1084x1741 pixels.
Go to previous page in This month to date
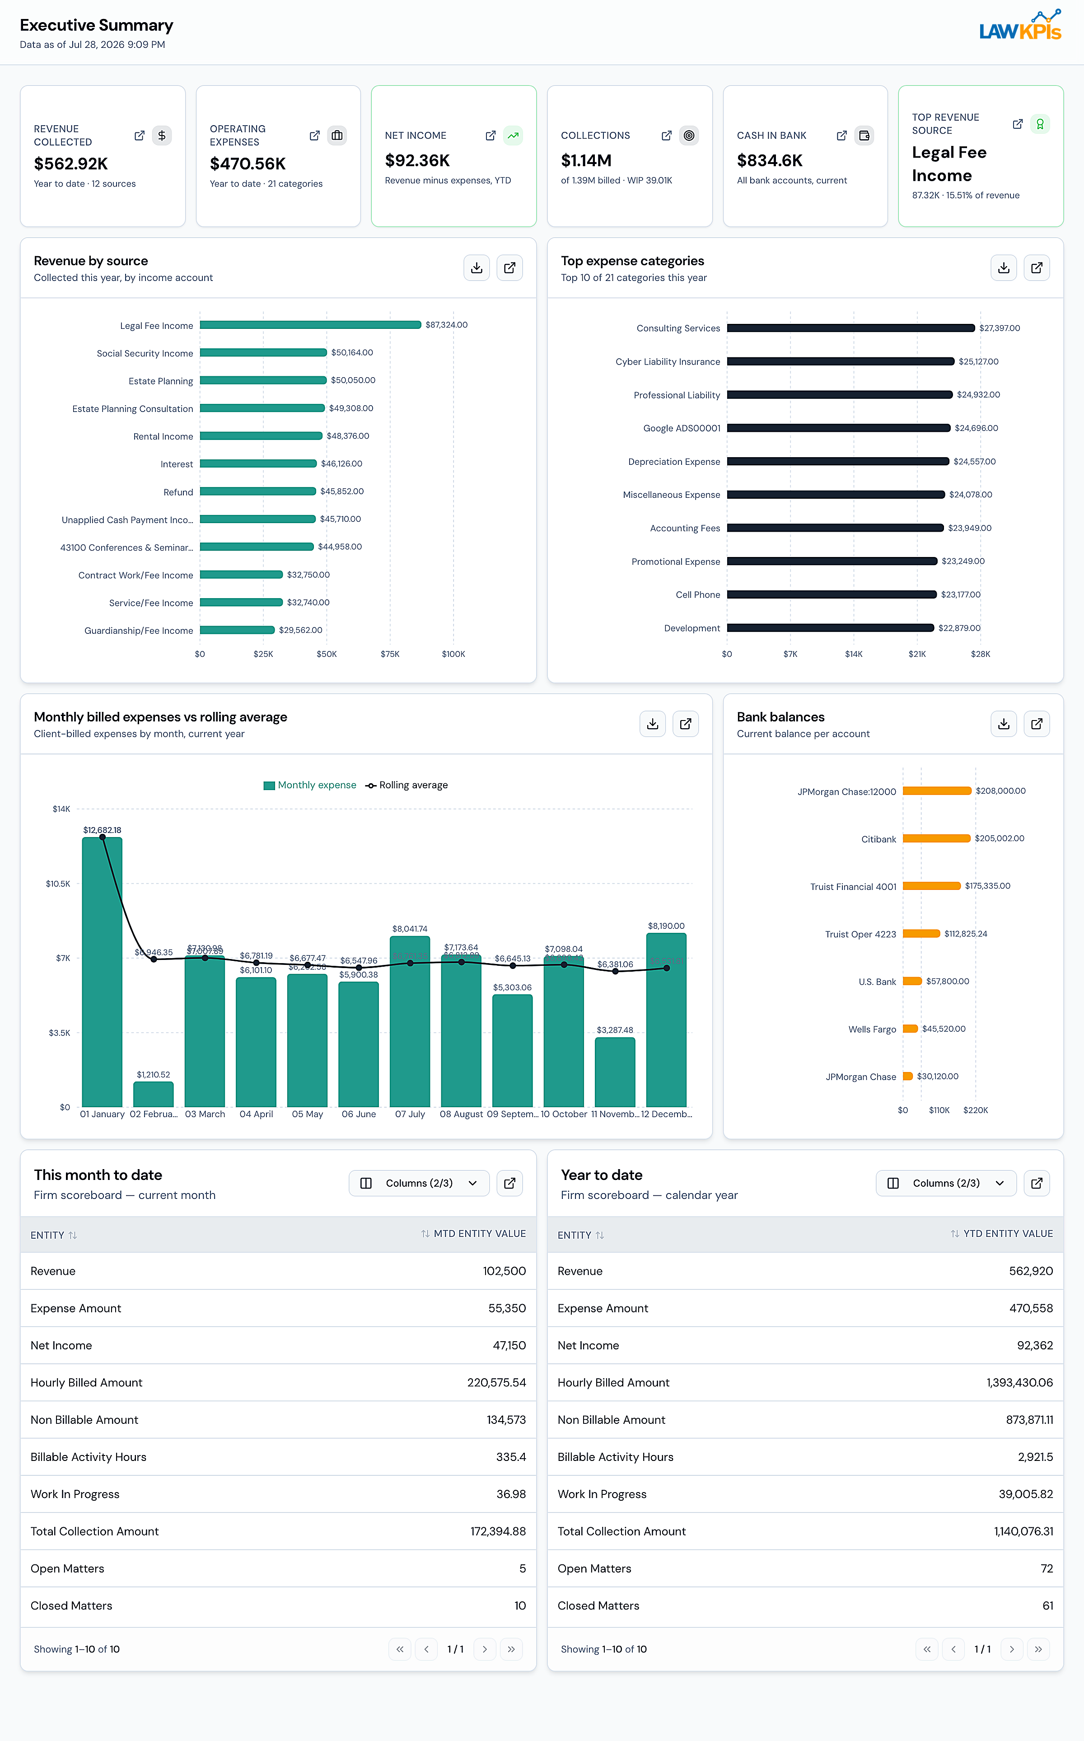(x=426, y=1649)
